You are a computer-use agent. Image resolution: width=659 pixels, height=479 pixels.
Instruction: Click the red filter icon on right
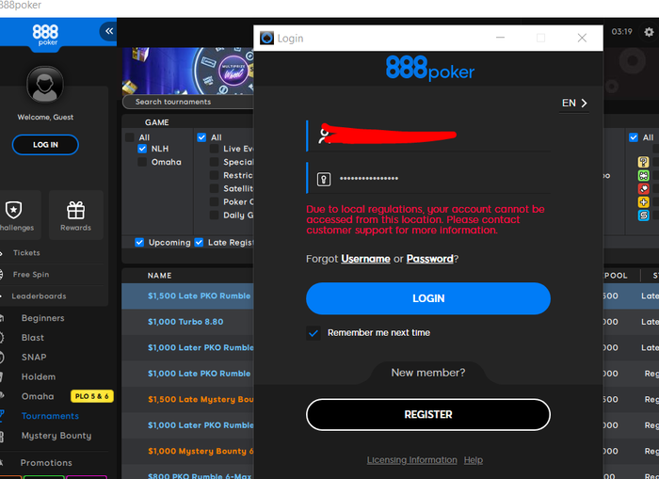(x=643, y=188)
